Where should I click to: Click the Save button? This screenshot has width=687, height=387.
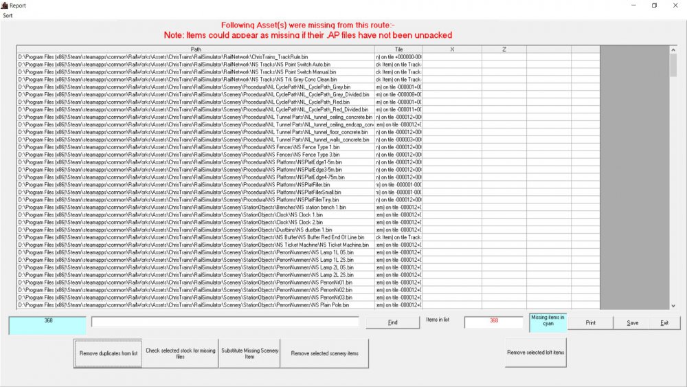[632, 322]
